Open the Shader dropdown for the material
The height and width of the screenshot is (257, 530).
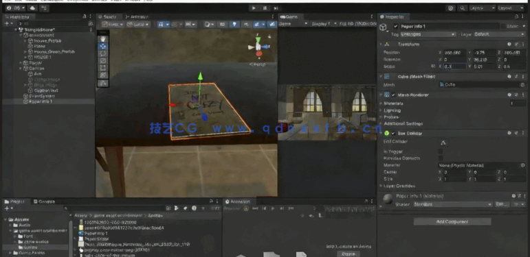[x=453, y=204]
